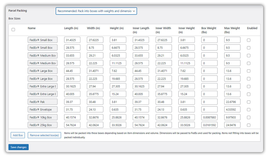Viewport: 268px width, 157px height.
Task: Enable the FedEx Envelope box checkbox
Action: tap(249, 110)
